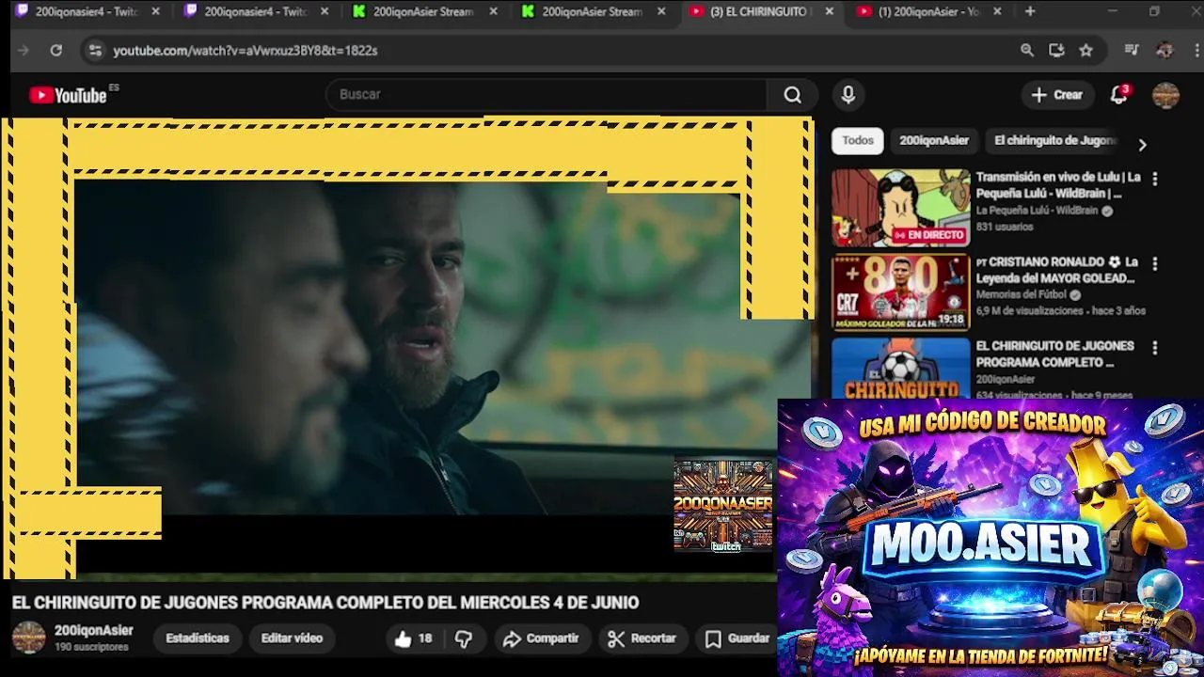The image size is (1204, 677).
Task: Click the Crear button
Action: click(1057, 95)
